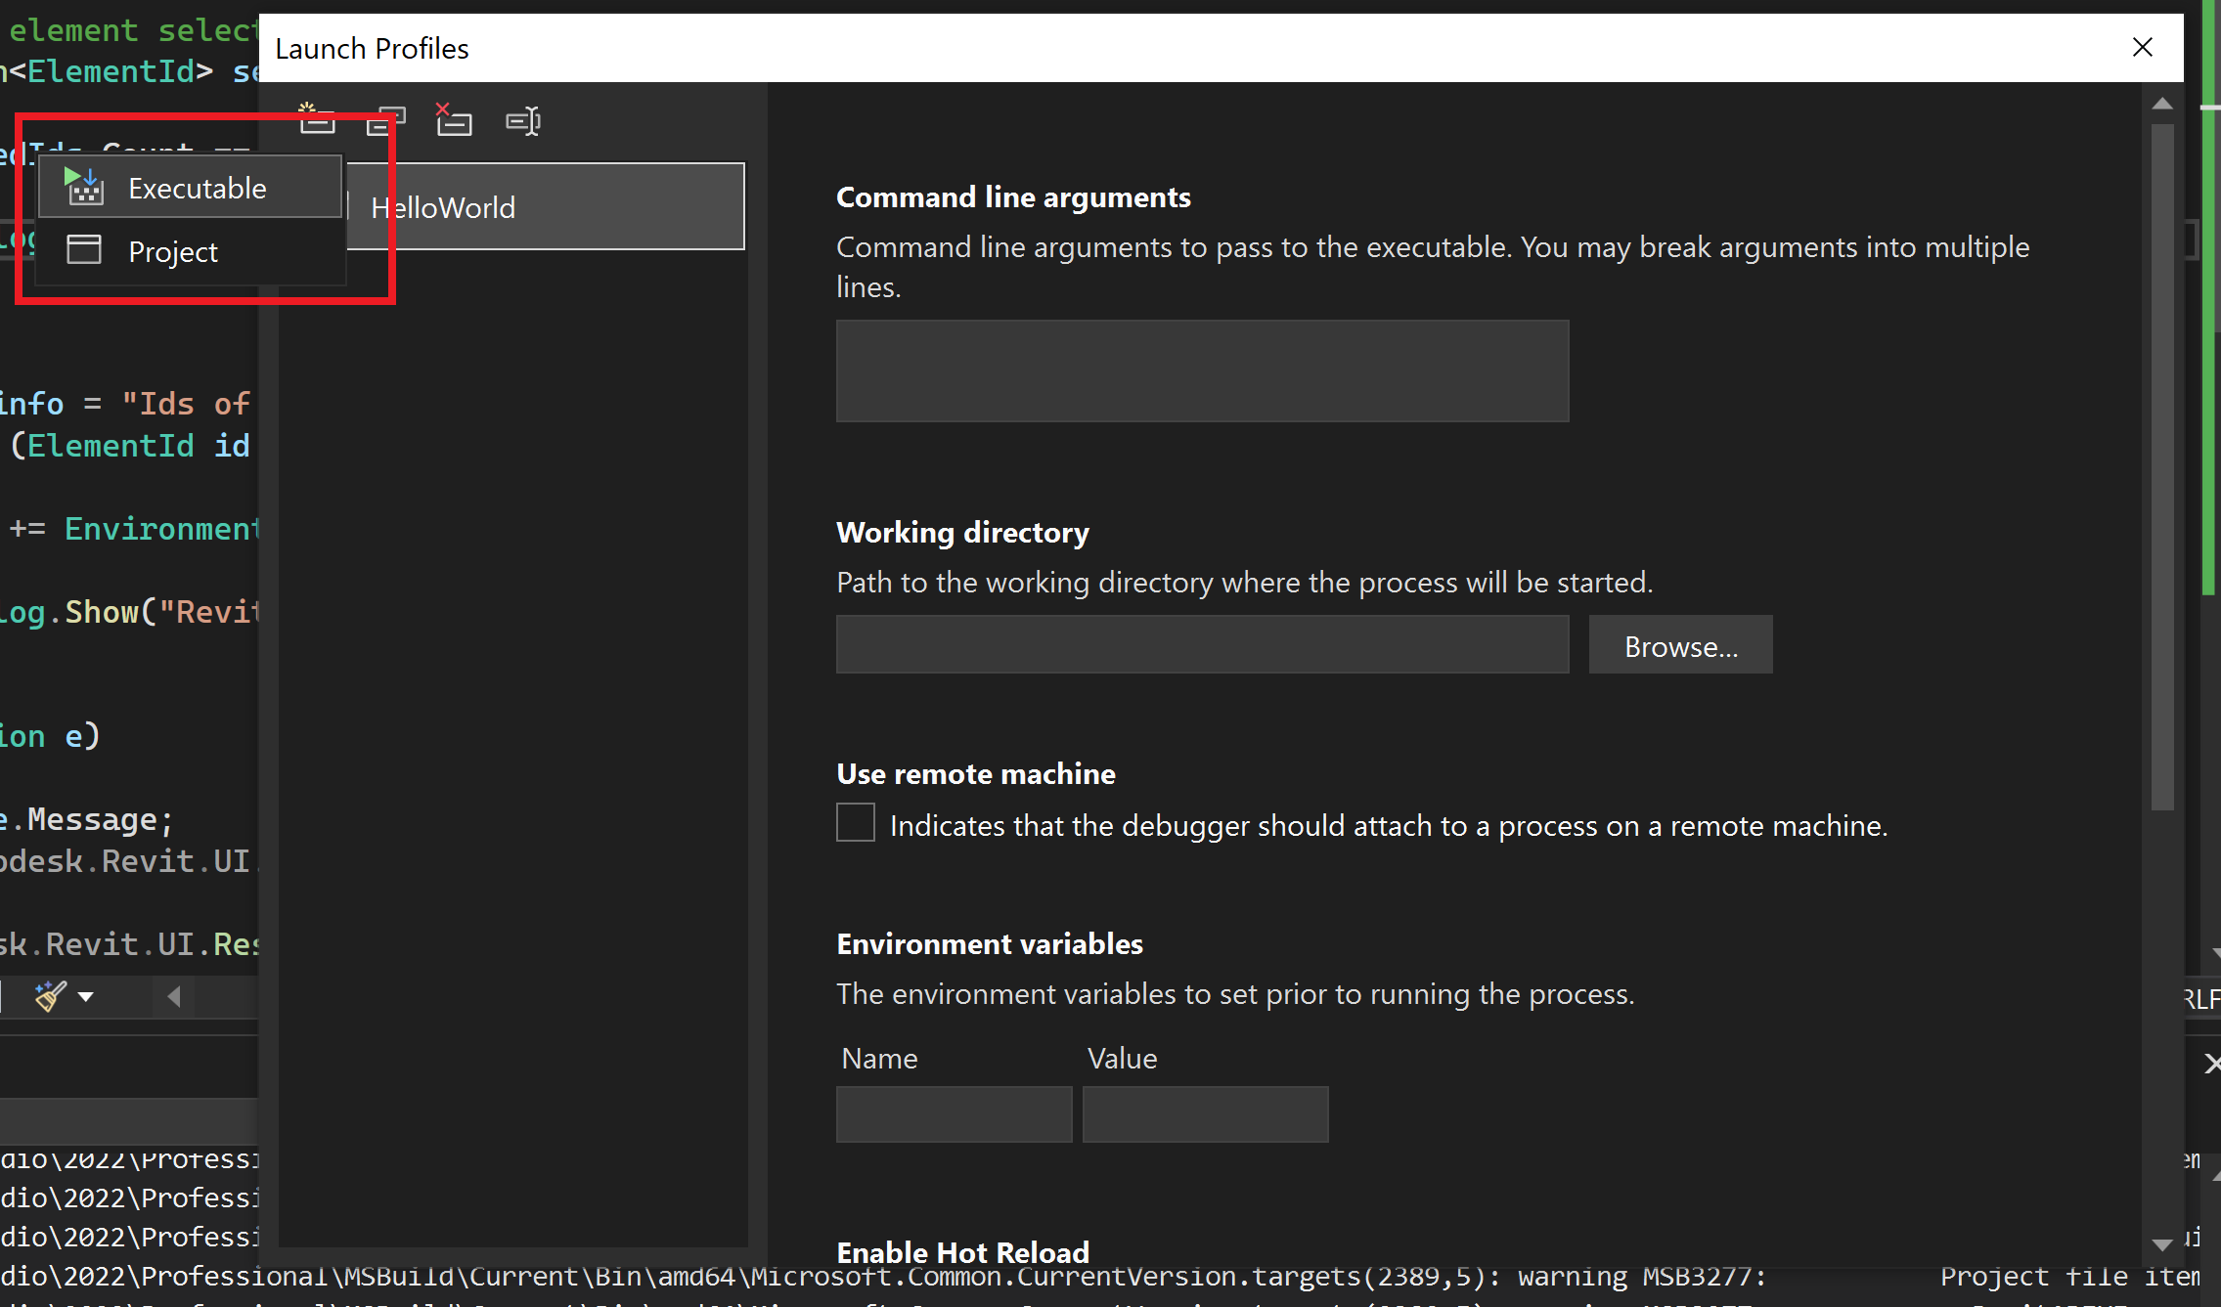Choose Project from the new profile menu
2221x1307 pixels.
click(173, 252)
